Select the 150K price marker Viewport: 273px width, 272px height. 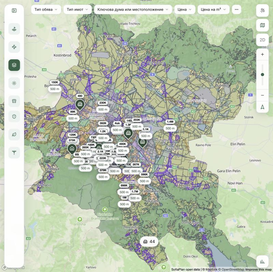pyautogui.click(x=55, y=82)
